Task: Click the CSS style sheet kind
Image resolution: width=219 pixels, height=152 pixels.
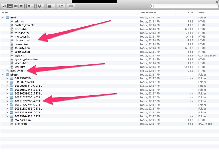Action: (207, 55)
